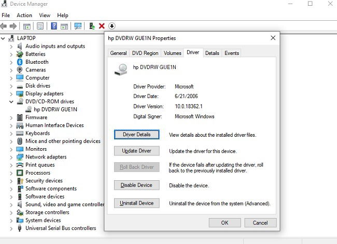Click the Audio inputs speaker icon

[20, 46]
